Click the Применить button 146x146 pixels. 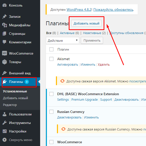(x=92, y=40)
